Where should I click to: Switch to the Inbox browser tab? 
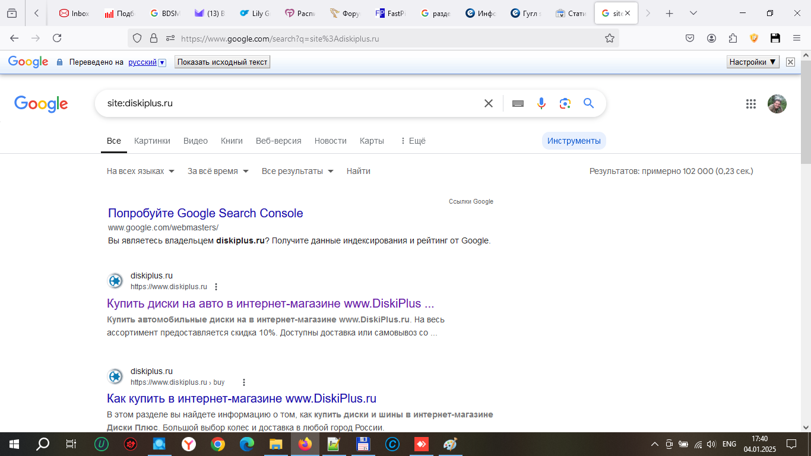click(x=74, y=13)
